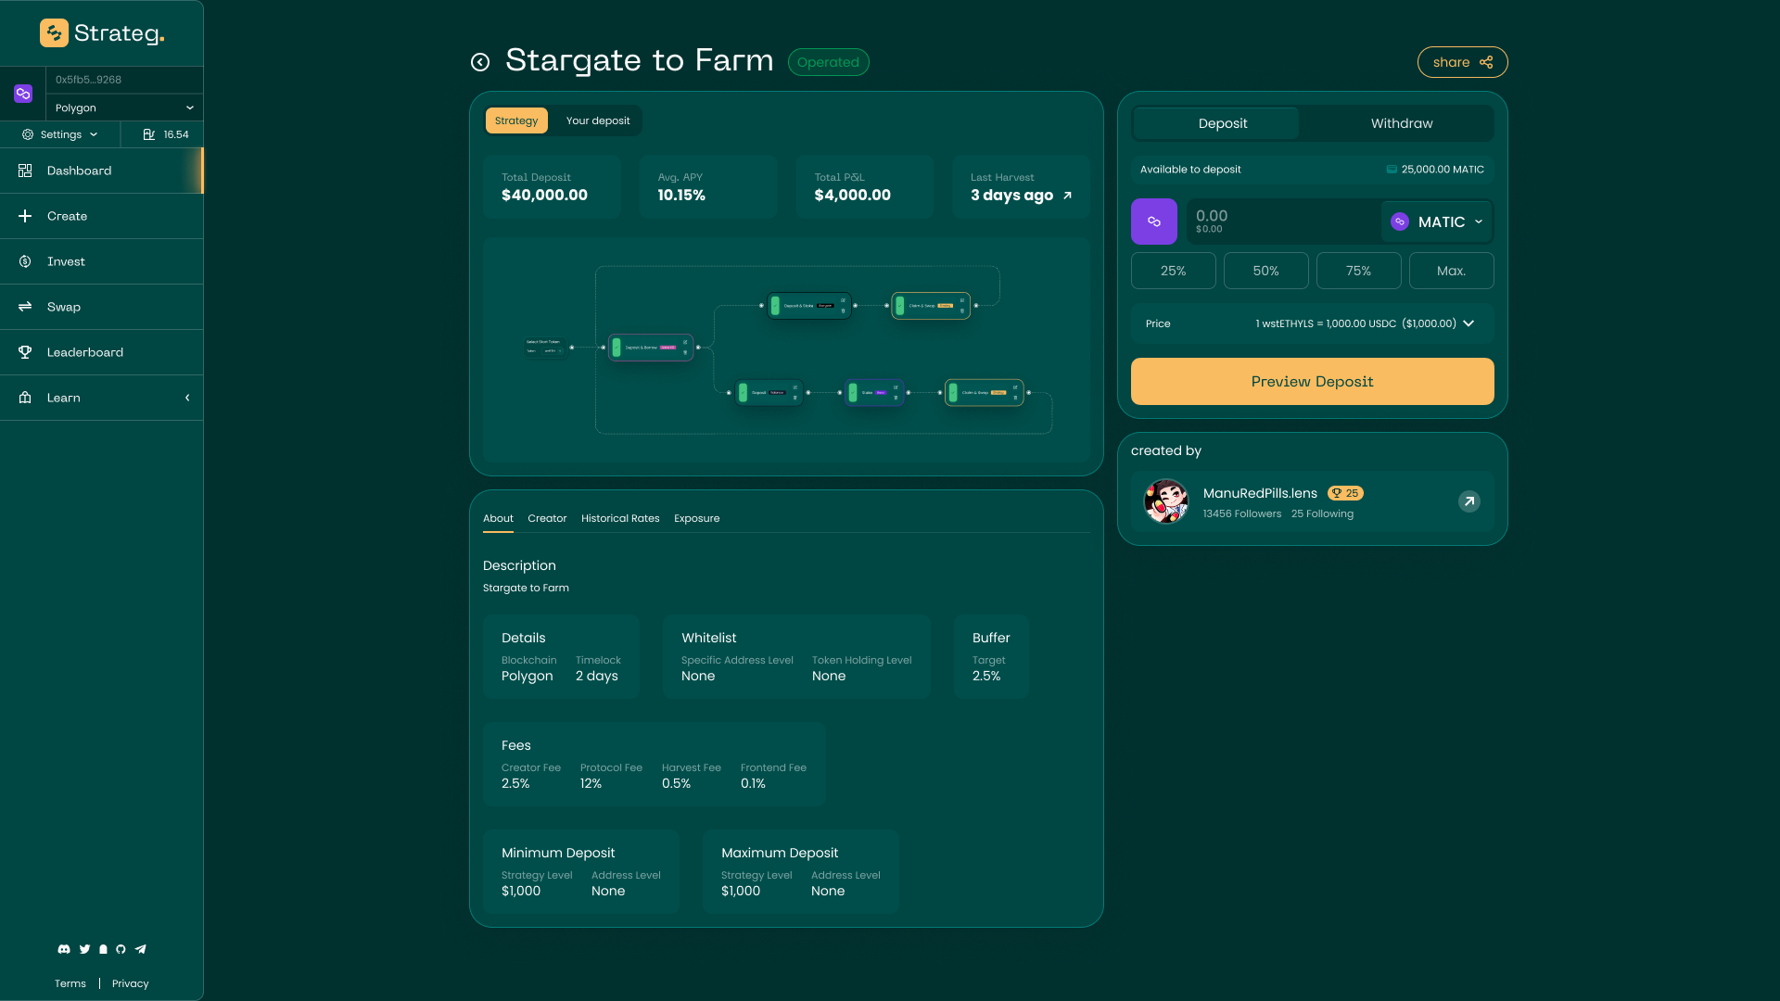
Task: Open the Creator tab
Action: point(547,518)
